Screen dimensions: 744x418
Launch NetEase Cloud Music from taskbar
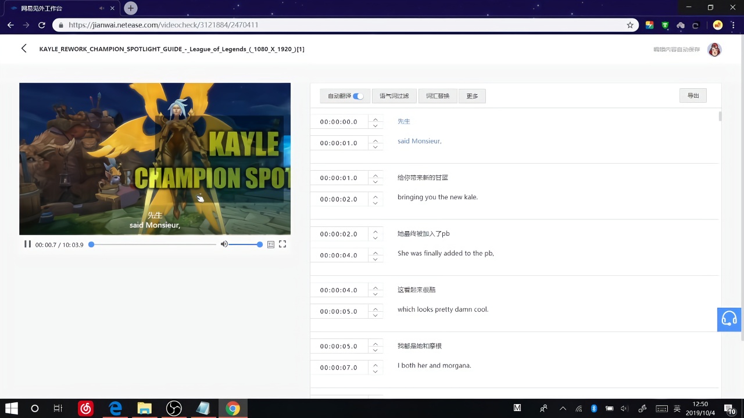(x=86, y=409)
